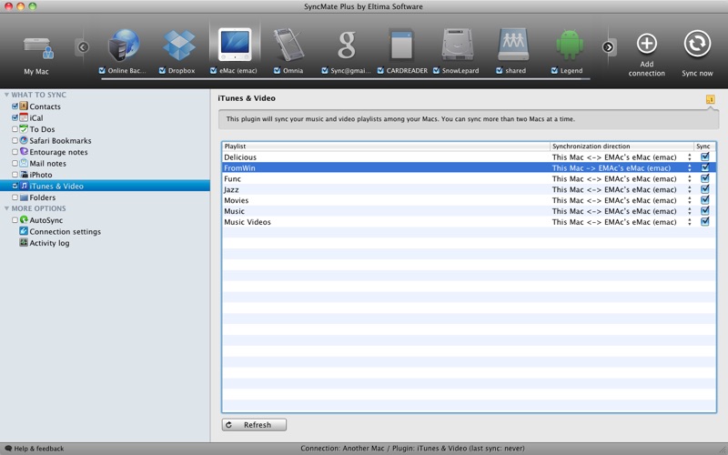Click the Entourage notes icon
Screen dimensions: 728x455
tap(24, 151)
